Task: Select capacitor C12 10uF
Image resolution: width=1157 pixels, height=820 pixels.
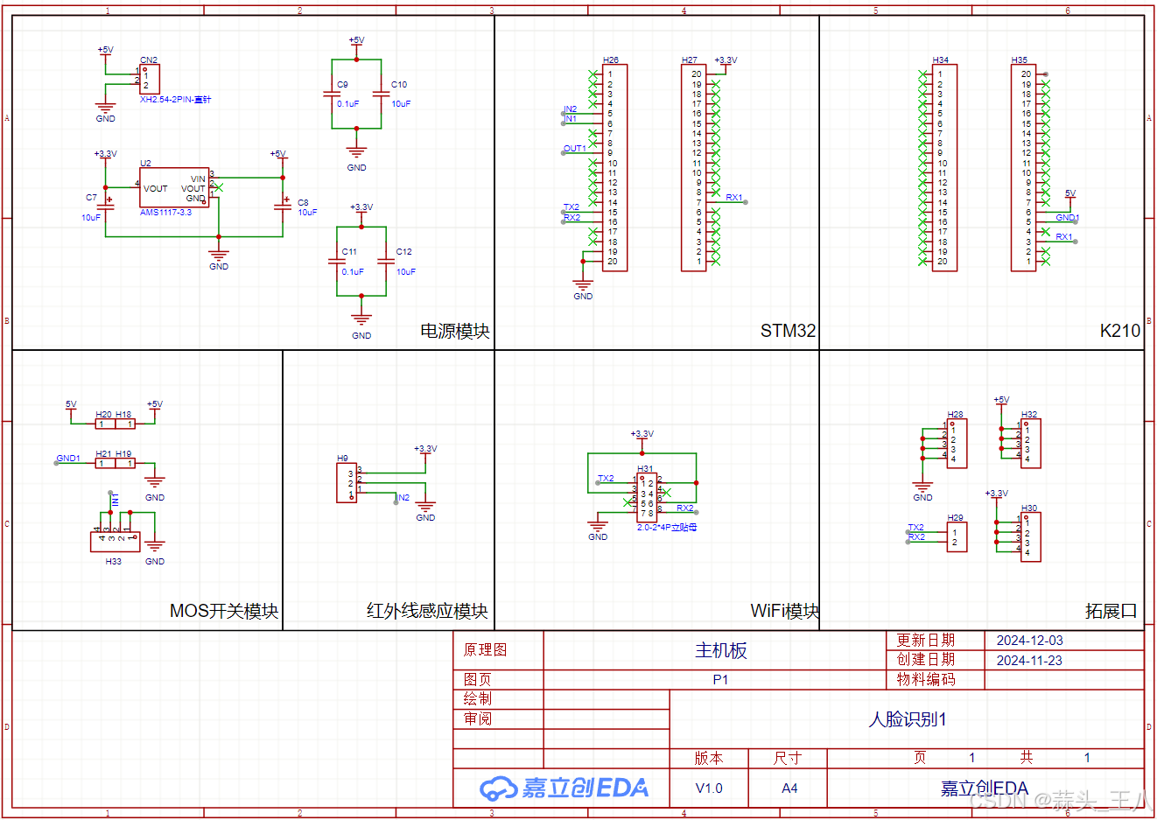Action: 386,261
